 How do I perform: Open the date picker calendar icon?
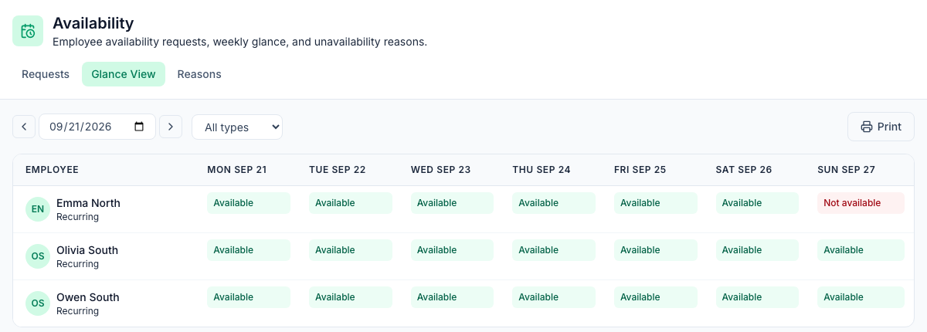[139, 127]
